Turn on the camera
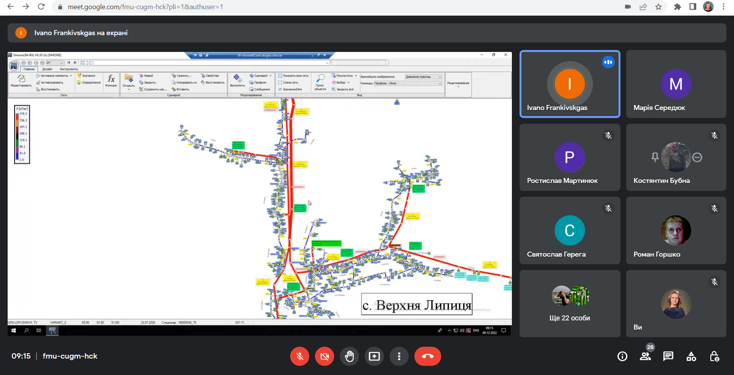 tap(325, 356)
